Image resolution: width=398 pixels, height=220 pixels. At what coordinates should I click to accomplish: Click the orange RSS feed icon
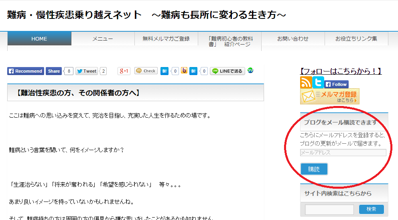[306, 82]
